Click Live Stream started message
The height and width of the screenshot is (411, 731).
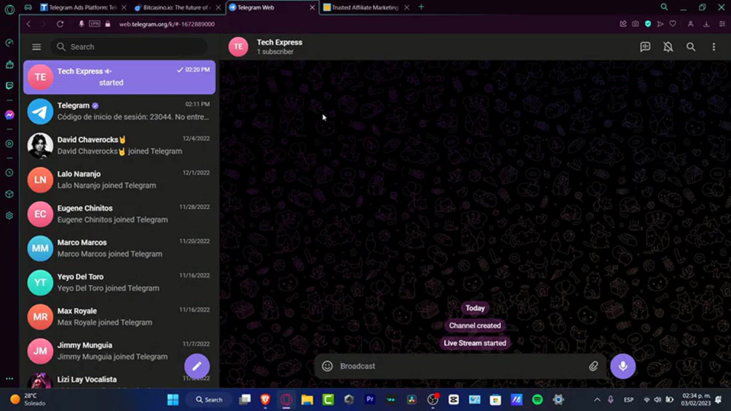[475, 343]
